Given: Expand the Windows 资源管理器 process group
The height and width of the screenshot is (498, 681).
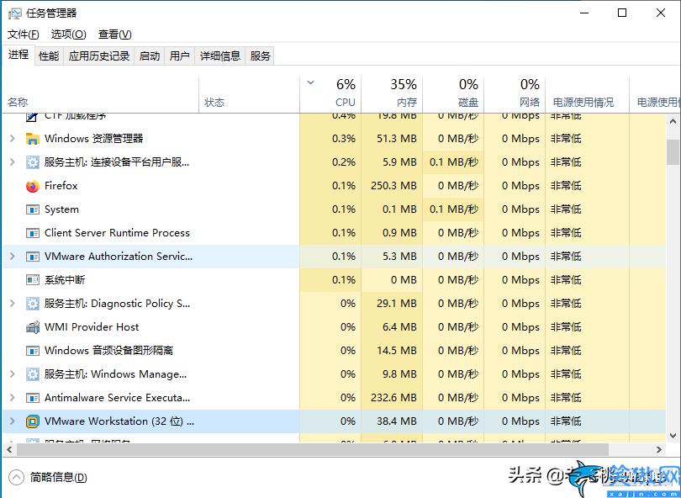Looking at the screenshot, I should 13,139.
